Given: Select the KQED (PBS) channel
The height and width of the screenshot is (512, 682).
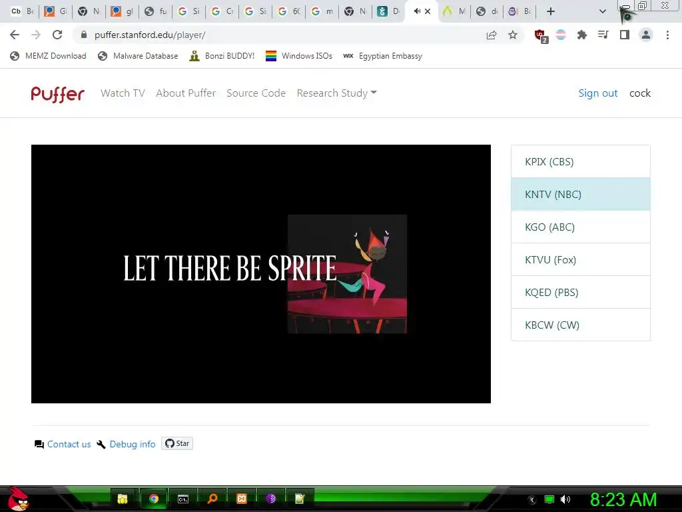Looking at the screenshot, I should coord(581,292).
